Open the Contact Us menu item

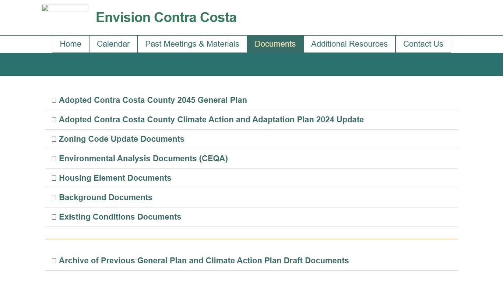[423, 44]
